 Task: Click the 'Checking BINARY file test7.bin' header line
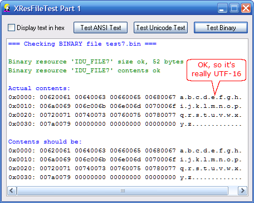82,44
